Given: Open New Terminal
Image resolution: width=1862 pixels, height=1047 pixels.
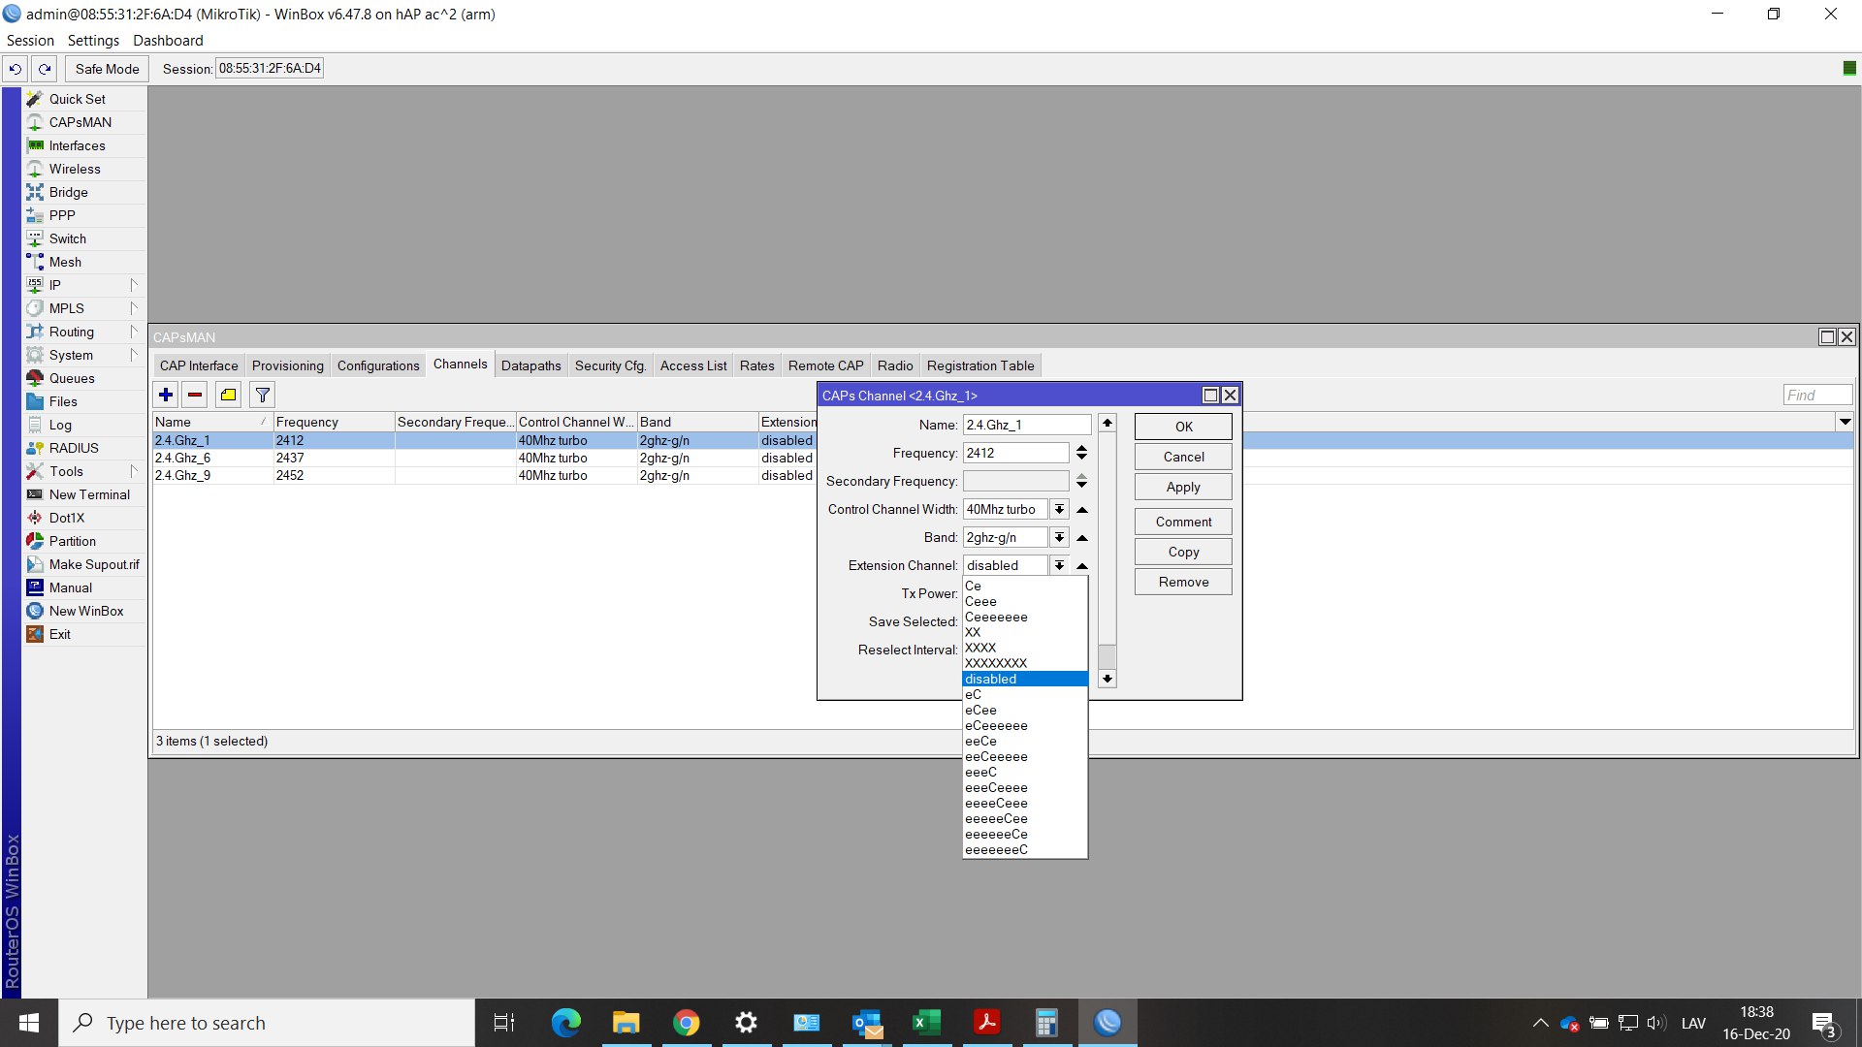Looking at the screenshot, I should pyautogui.click(x=89, y=494).
